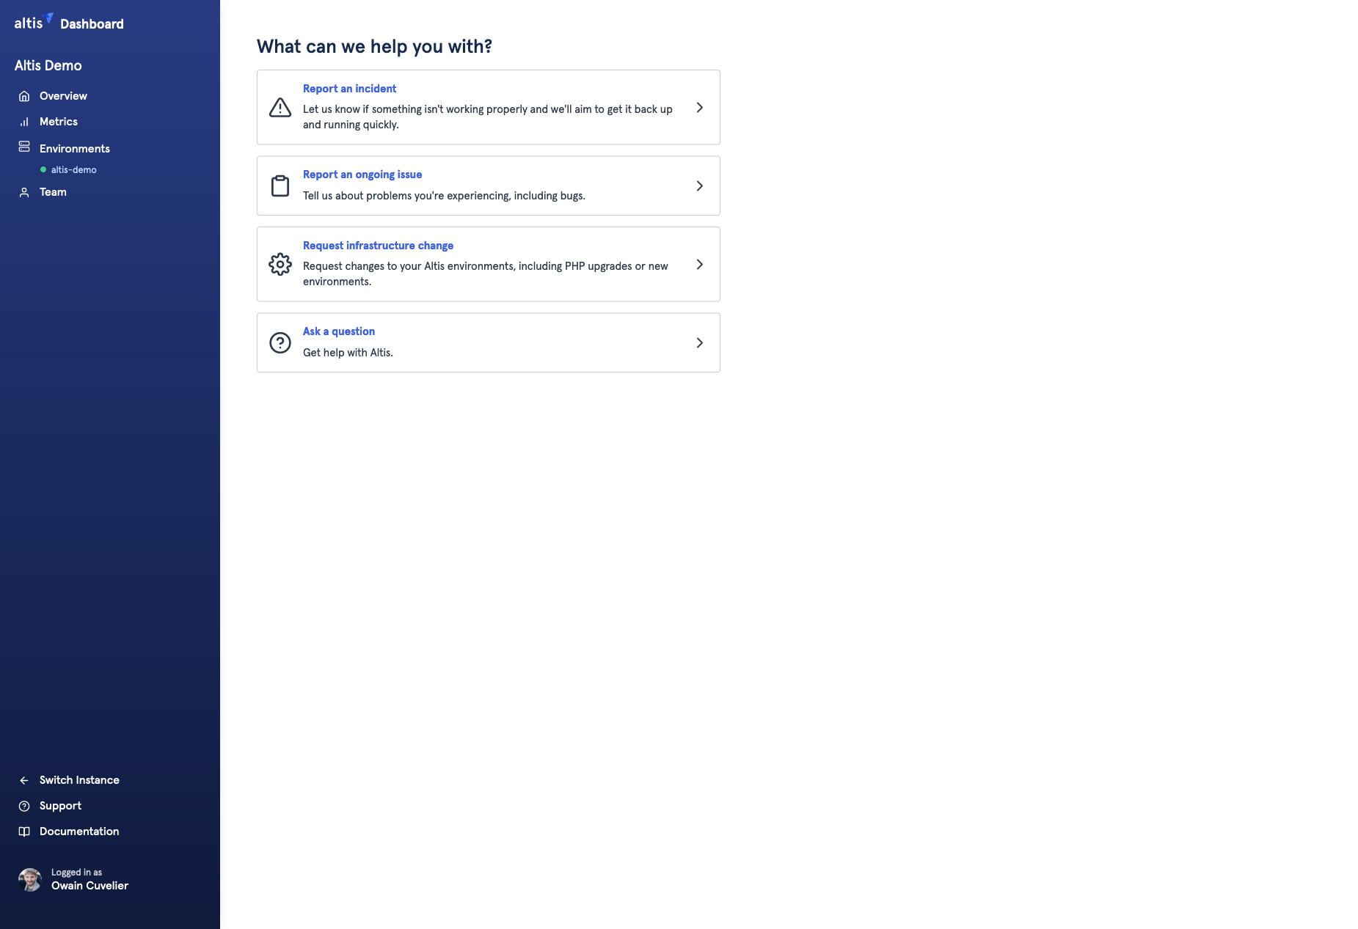Click the gear icon on Request infrastructure change
1358x929 pixels.
280,264
